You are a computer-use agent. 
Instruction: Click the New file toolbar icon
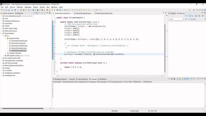pyautogui.click(x=2, y=10)
